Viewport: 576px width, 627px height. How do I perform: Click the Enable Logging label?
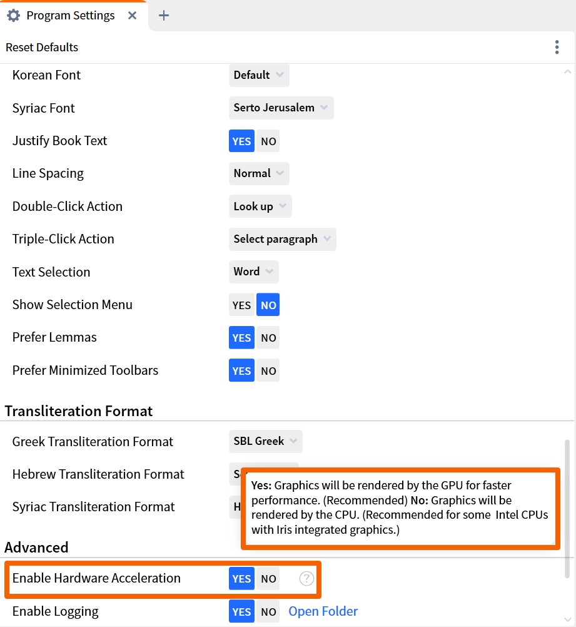pyautogui.click(x=55, y=611)
